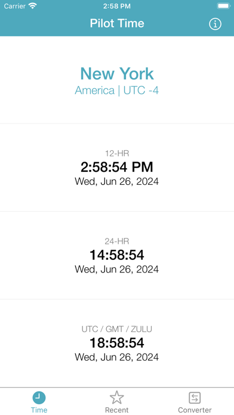Select the Time clock icon
The image size is (234, 415).
[39, 398]
